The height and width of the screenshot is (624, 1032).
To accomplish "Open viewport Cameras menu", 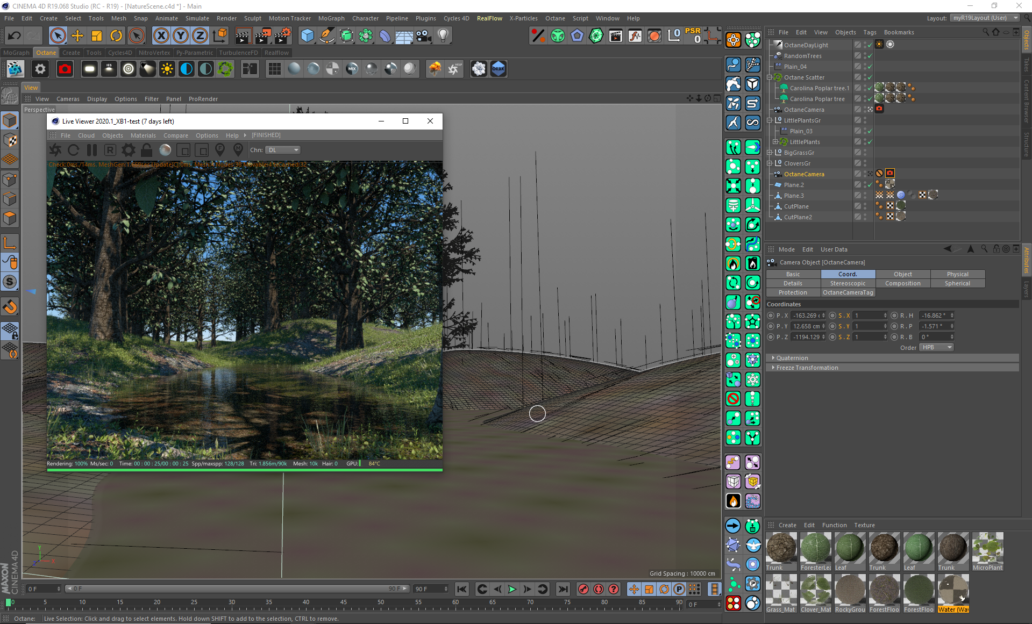I will [x=68, y=99].
